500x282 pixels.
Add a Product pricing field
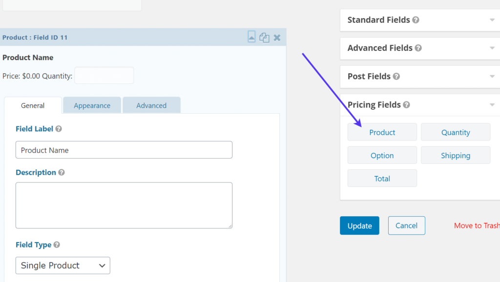coord(382,132)
